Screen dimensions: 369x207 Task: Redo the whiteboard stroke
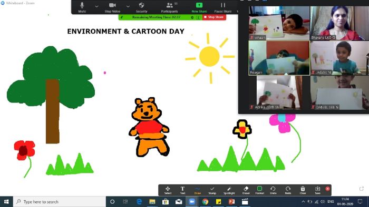[288, 190]
